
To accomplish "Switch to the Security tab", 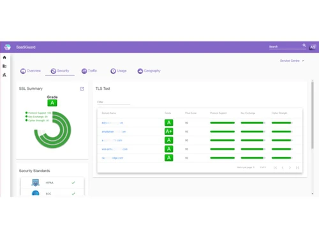I will [x=60, y=71].
